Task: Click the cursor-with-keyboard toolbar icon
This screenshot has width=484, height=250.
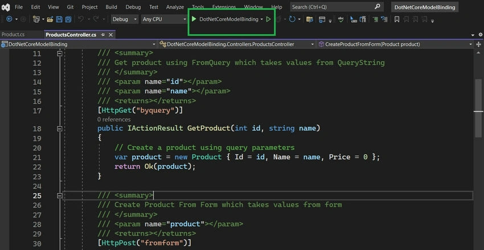Action: click(x=354, y=19)
